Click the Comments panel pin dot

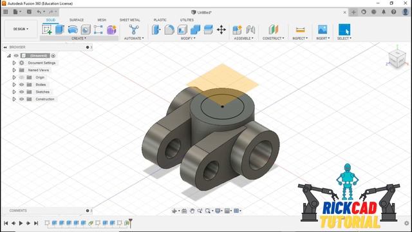click(x=88, y=211)
